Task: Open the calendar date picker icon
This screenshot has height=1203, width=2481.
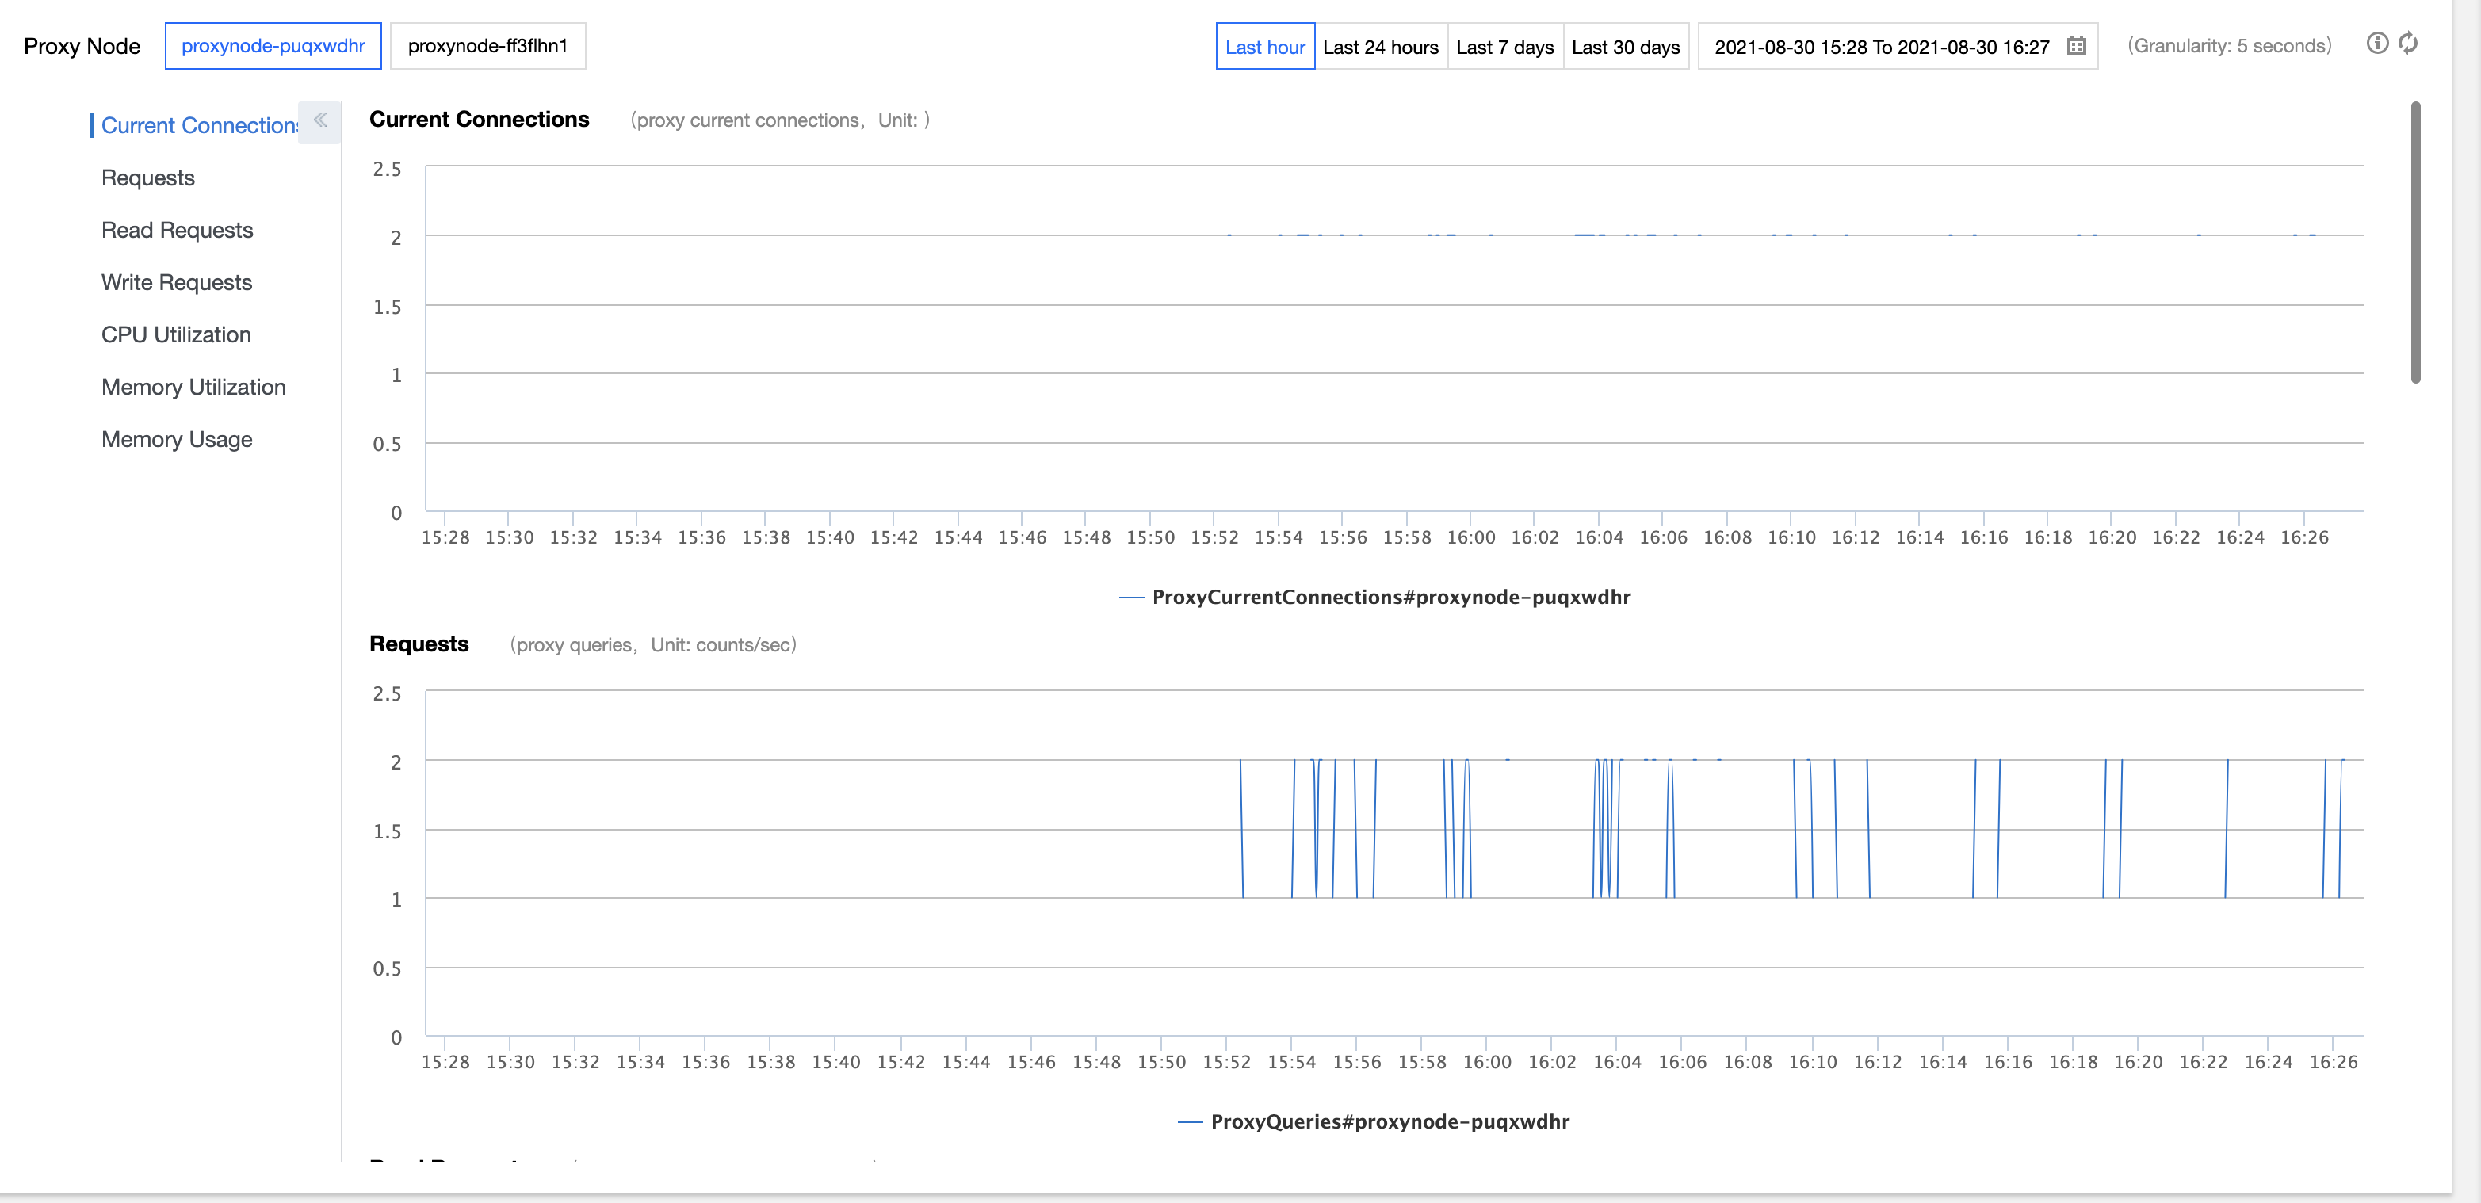Action: 2077,46
